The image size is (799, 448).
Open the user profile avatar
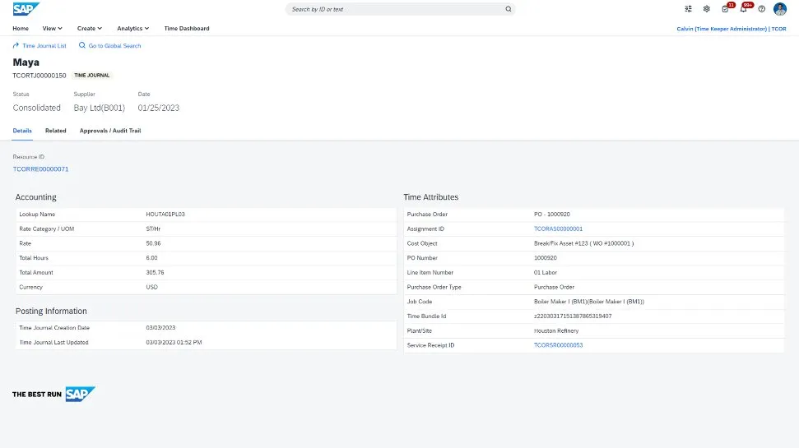780,9
